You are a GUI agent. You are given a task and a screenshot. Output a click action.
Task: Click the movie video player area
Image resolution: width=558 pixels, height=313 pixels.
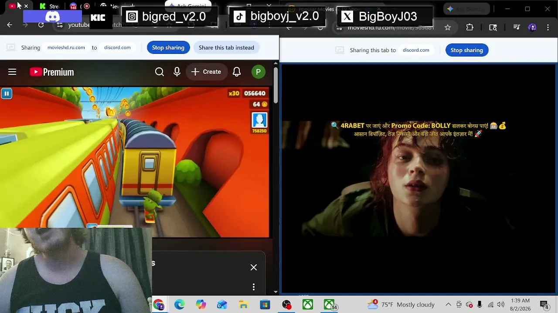click(x=418, y=178)
